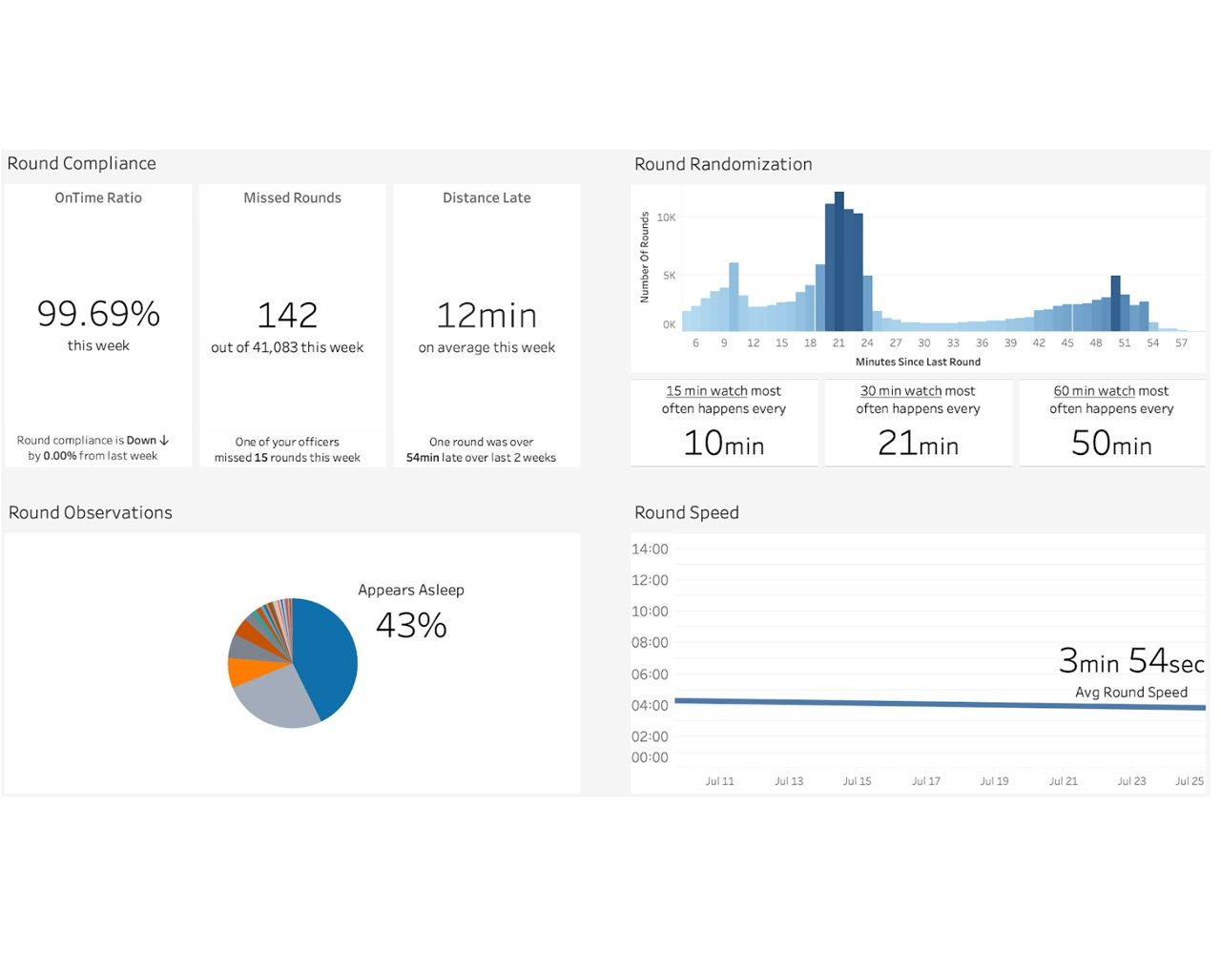This screenshot has width=1221, height=954.
Task: Select the 99.69% OnTime Ratio value
Action: [98, 314]
